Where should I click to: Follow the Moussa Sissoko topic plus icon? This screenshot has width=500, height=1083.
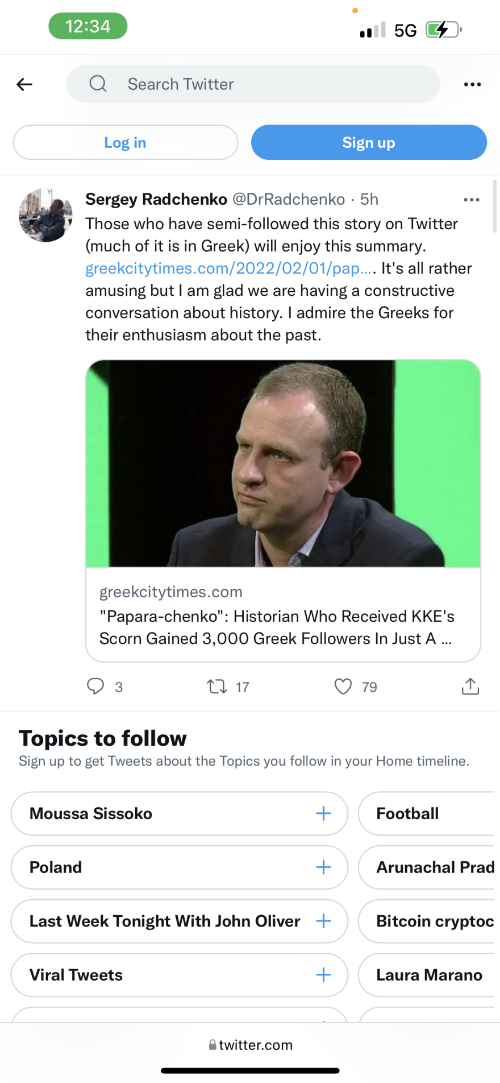[x=323, y=813]
